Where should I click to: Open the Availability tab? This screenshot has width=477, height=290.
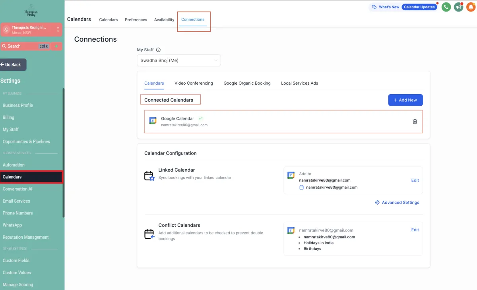(164, 20)
